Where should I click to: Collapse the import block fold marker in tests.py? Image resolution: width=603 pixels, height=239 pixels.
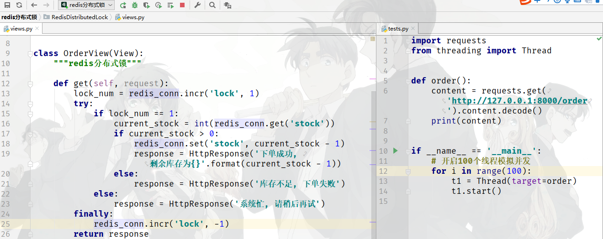[x=407, y=41]
